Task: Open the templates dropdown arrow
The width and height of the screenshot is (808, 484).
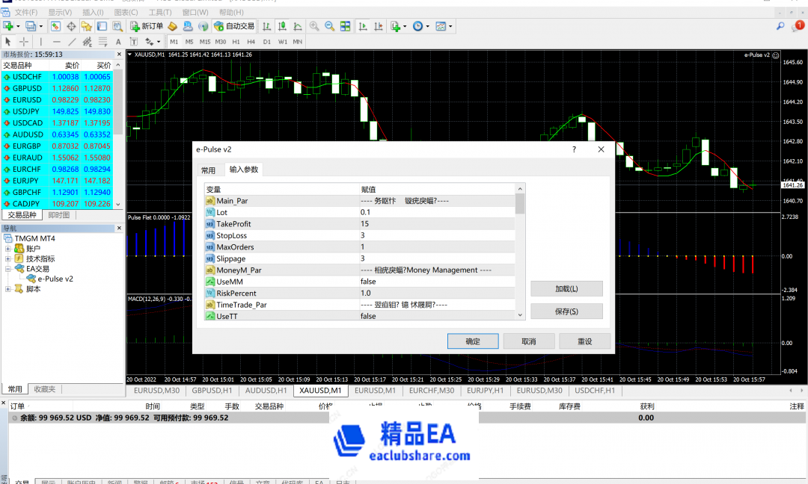Action: click(450, 26)
